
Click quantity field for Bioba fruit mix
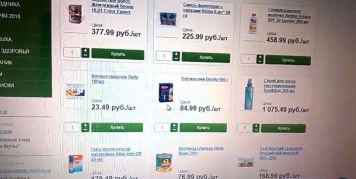pos(164,56)
